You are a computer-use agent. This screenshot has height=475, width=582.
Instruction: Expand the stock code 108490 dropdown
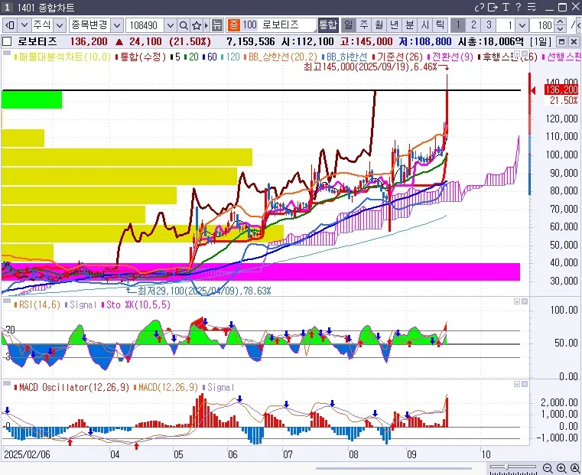(x=171, y=25)
